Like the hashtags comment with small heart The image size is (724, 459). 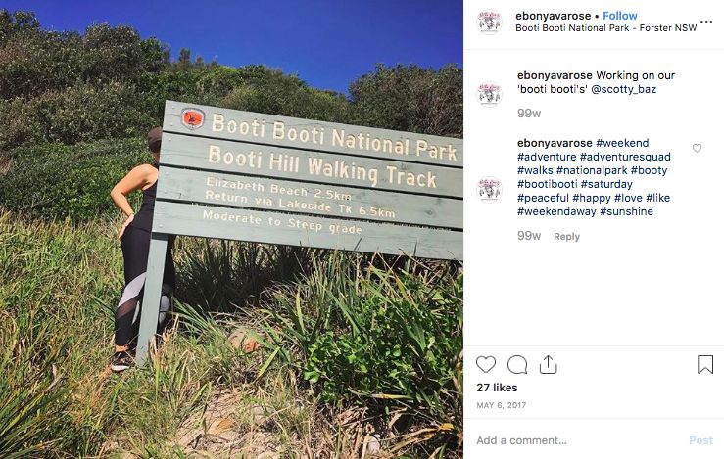(x=697, y=148)
